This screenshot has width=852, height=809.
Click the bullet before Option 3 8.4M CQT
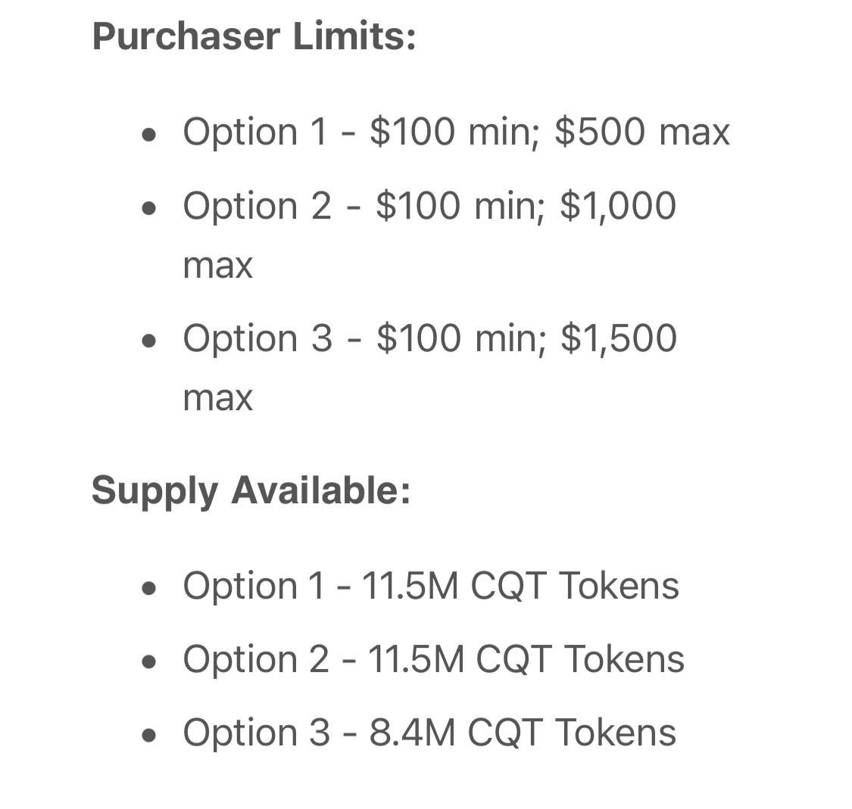pyautogui.click(x=148, y=735)
